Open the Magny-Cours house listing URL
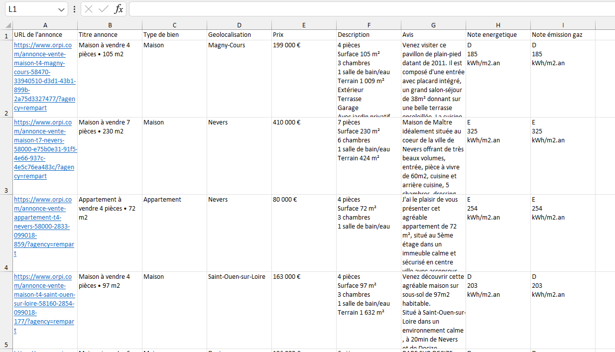The width and height of the screenshot is (615, 352). coord(44,76)
